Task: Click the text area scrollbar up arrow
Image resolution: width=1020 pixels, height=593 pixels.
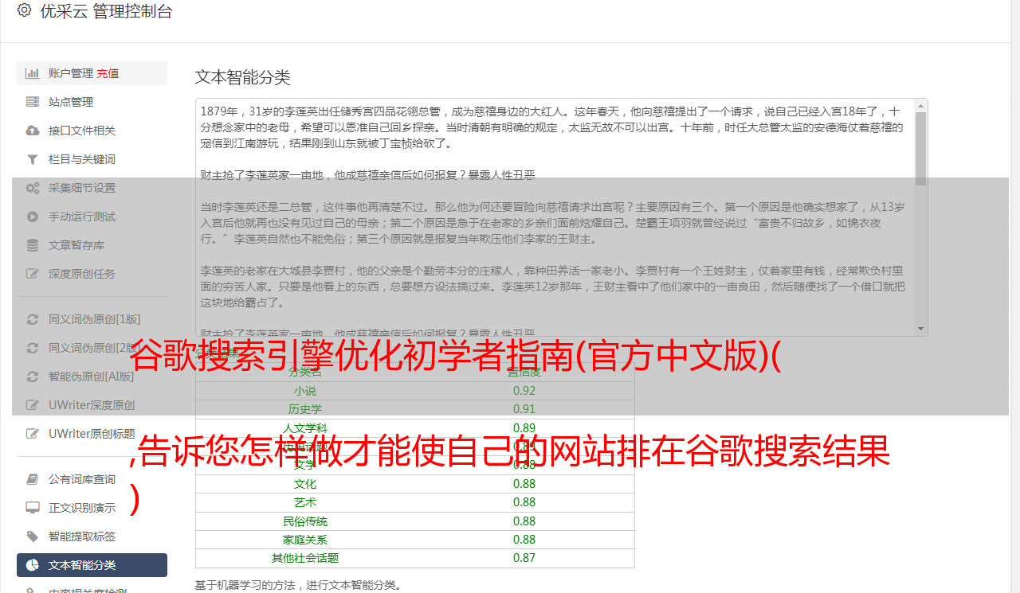Action: coord(921,105)
